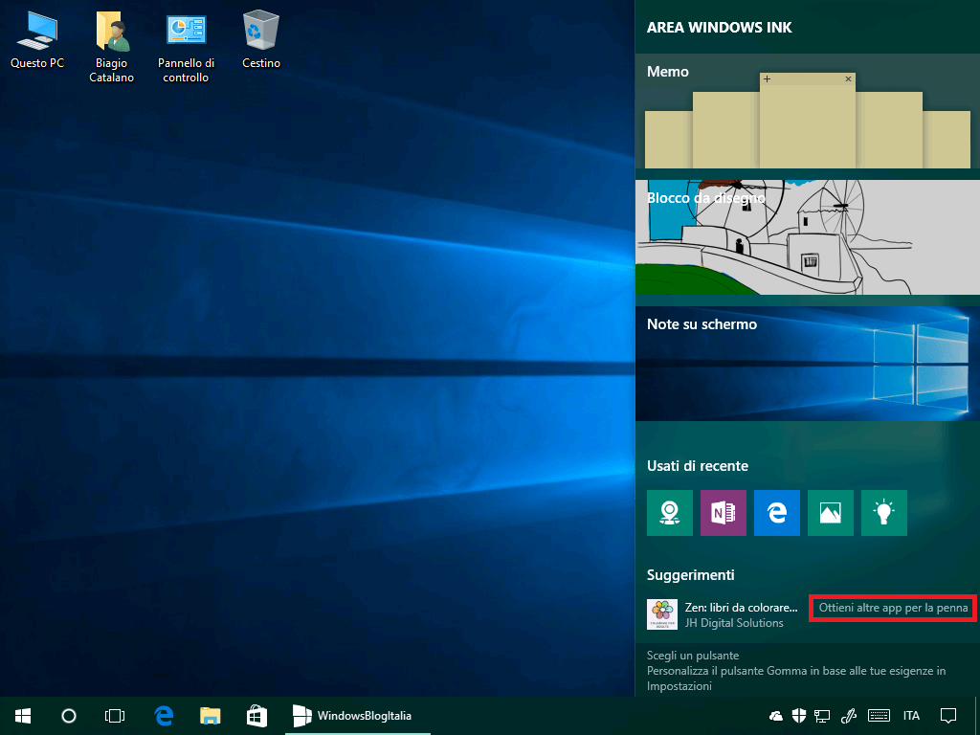Launch Microsoft Edge from recent apps
The width and height of the screenshot is (980, 735).
776,513
